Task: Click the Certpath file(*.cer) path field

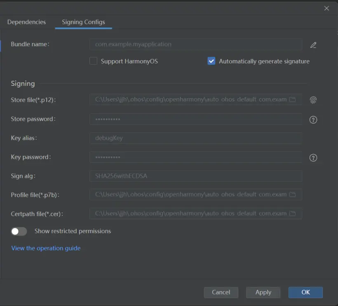Action: pos(196,214)
